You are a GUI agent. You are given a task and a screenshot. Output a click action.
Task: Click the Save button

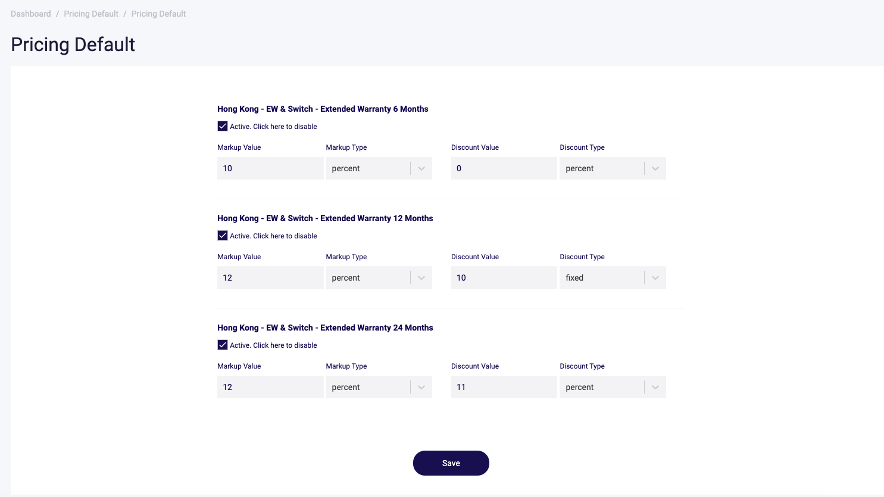[x=451, y=463]
